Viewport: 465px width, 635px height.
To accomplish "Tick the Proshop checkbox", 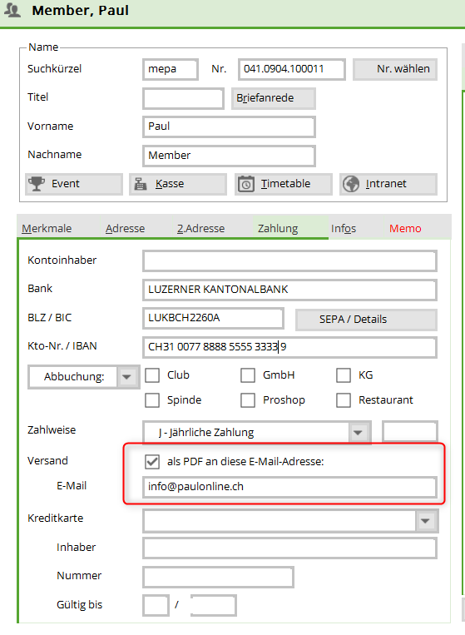I will coord(248,400).
